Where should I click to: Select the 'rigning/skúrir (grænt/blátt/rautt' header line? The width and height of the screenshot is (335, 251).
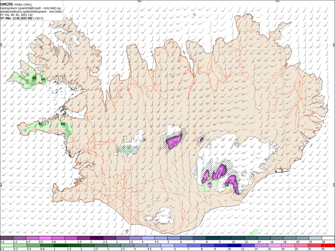[x=30, y=8]
